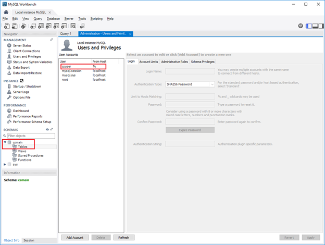
Task: Click the reconnect to DBMS icon
Action: [x=82, y=26]
